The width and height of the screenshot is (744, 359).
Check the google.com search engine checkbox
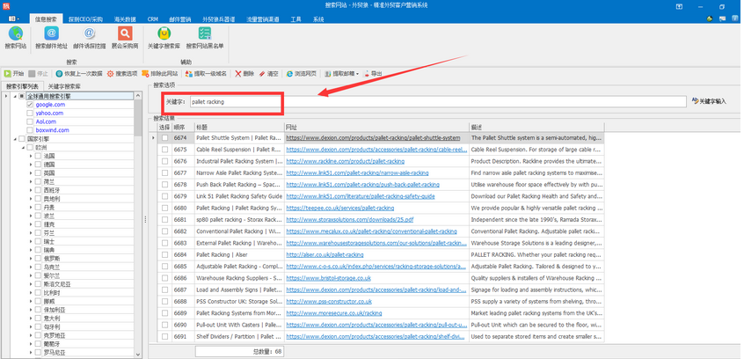(31, 105)
